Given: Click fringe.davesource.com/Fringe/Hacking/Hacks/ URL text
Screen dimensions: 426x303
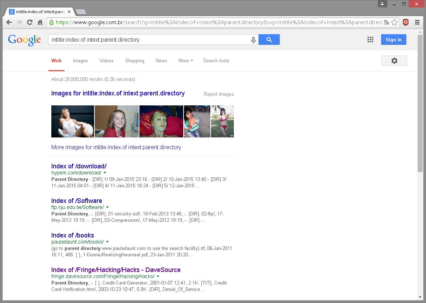Looking at the screenshot, I should (103, 276).
